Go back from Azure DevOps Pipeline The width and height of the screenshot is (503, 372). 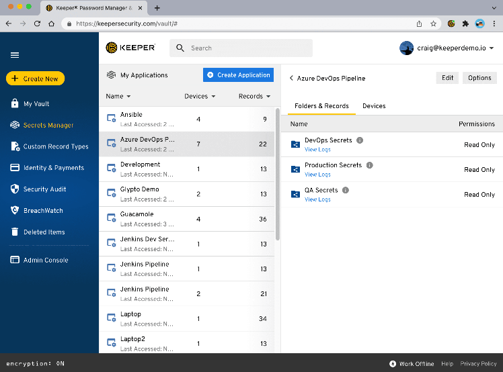291,78
